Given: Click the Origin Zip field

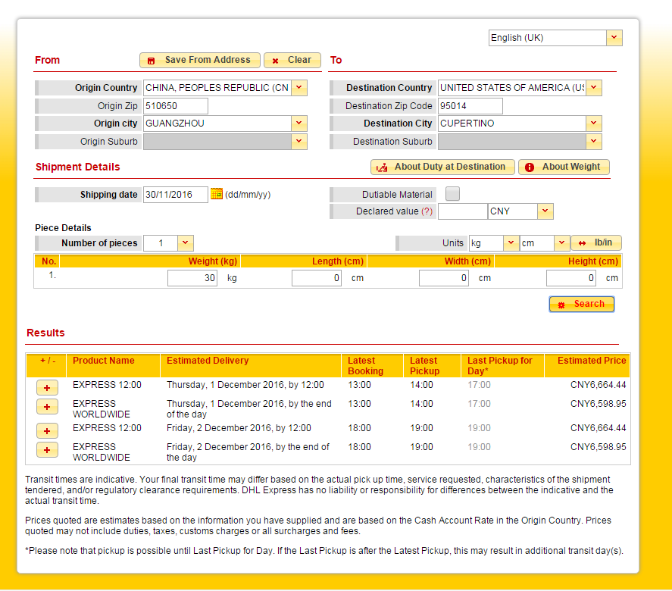Looking at the screenshot, I should click(176, 106).
